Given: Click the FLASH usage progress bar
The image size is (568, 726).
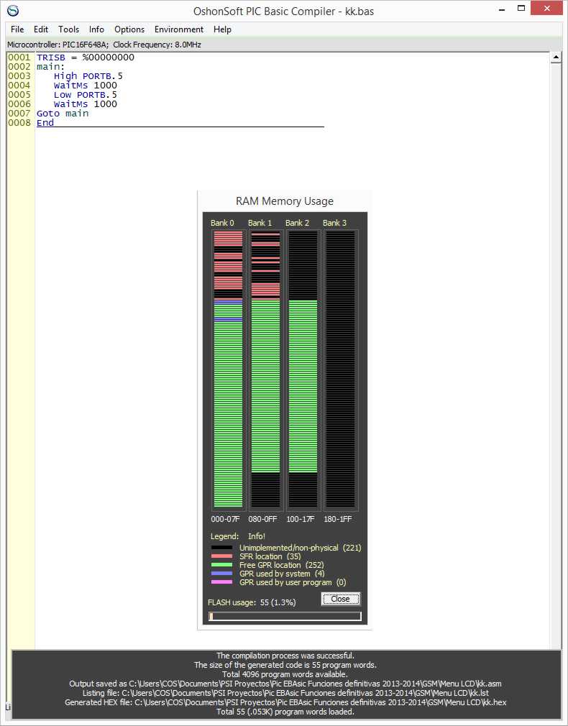Looking at the screenshot, I should (285, 616).
